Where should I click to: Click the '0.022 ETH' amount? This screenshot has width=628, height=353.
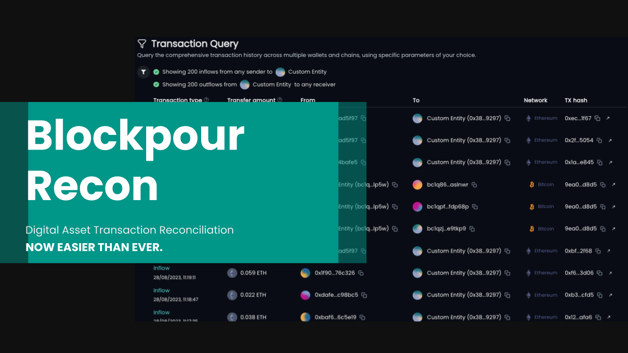pos(253,295)
